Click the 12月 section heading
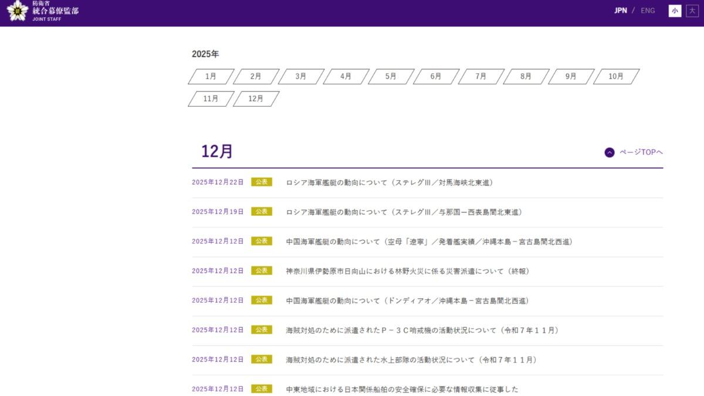The image size is (704, 396). point(217,151)
